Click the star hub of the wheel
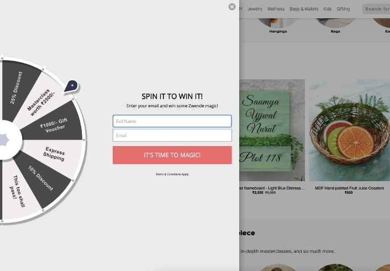 click(3, 140)
